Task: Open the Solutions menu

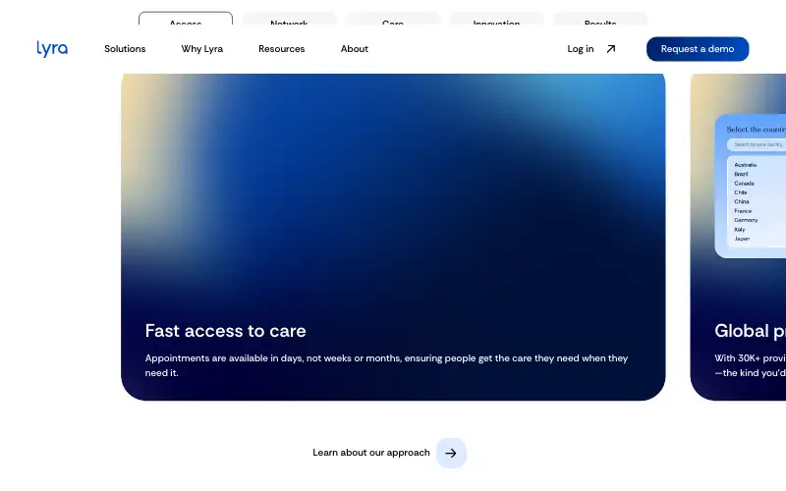Action: (125, 49)
